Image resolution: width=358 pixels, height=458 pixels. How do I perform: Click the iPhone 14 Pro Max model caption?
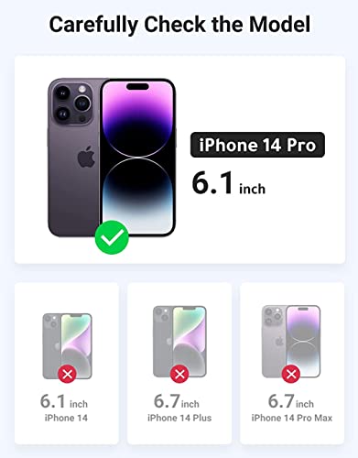pyautogui.click(x=292, y=418)
